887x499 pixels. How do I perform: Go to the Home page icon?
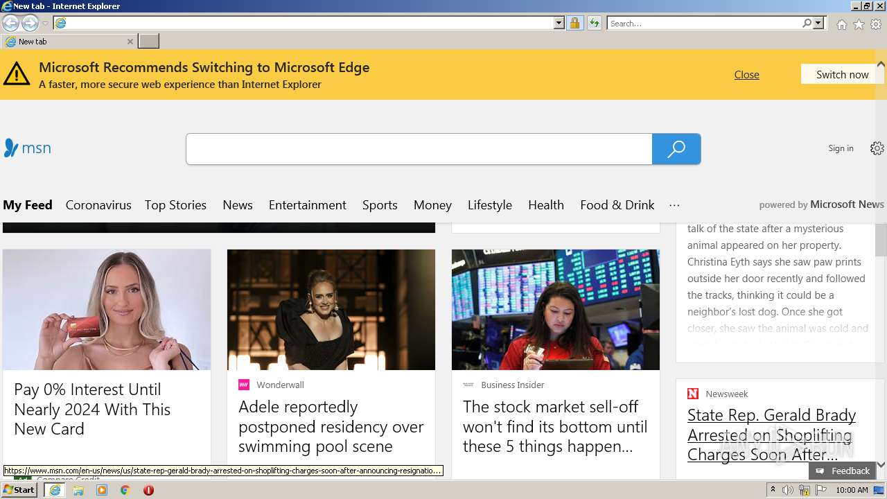(841, 24)
